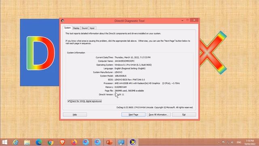The image size is (259, 146).
Task: Open network status tray icon
Action: (x=228, y=142)
